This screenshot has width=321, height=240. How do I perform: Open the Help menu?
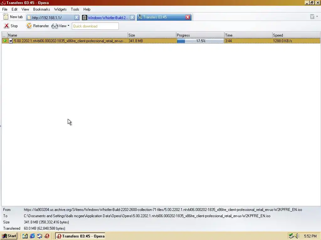point(87,9)
